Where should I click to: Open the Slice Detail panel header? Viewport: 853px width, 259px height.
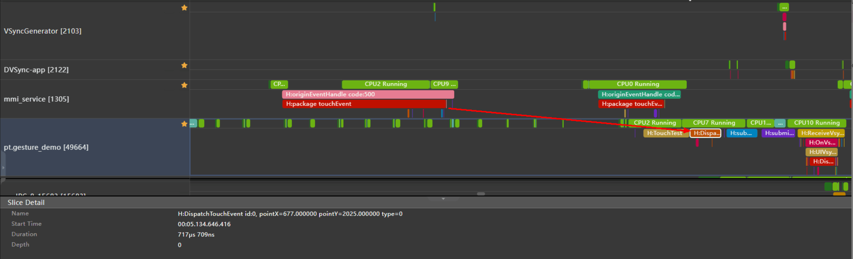426,202
